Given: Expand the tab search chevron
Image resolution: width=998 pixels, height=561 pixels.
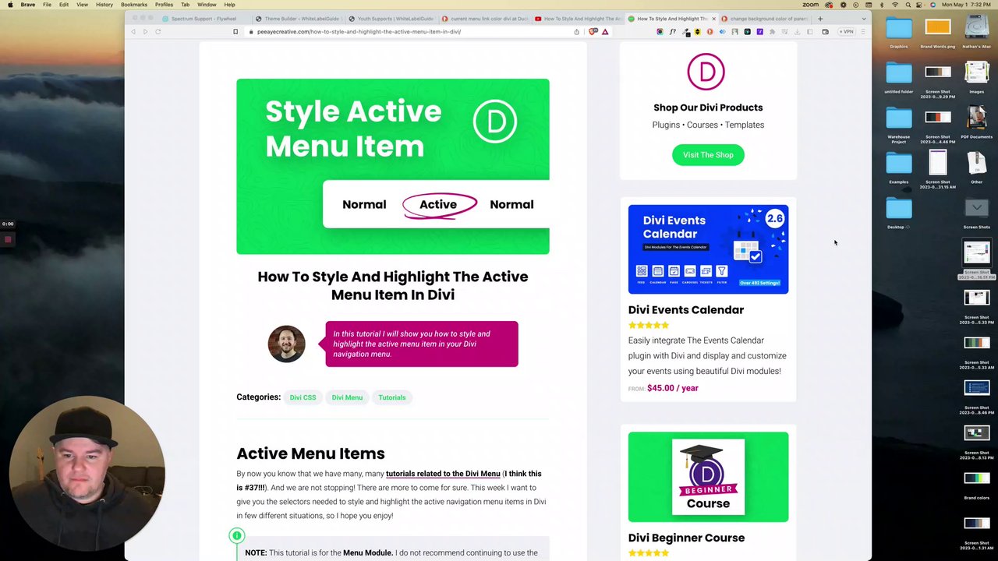Looking at the screenshot, I should [863, 19].
